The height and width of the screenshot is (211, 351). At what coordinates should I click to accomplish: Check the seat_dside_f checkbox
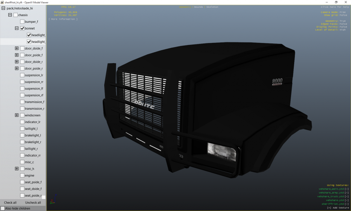point(22,189)
